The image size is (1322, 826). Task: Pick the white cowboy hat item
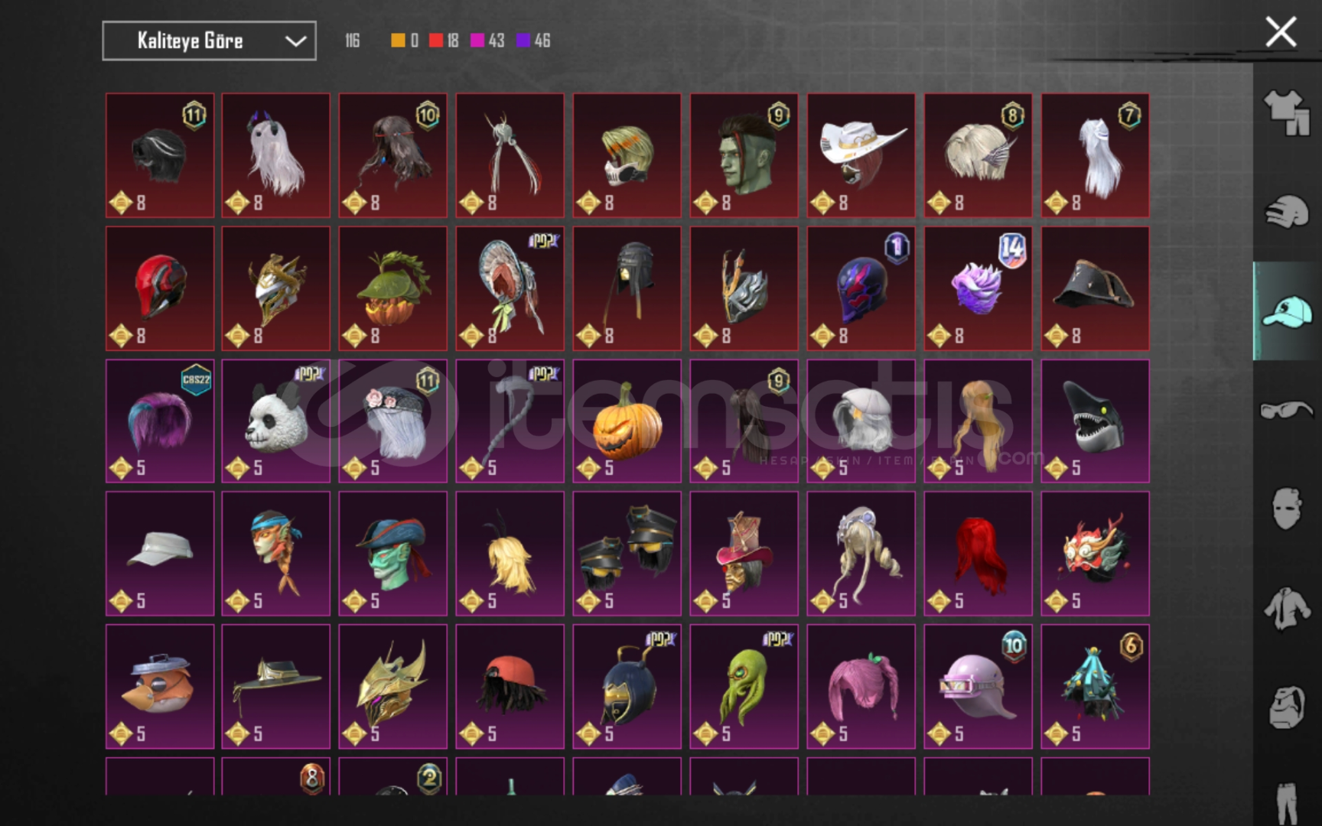pos(861,155)
